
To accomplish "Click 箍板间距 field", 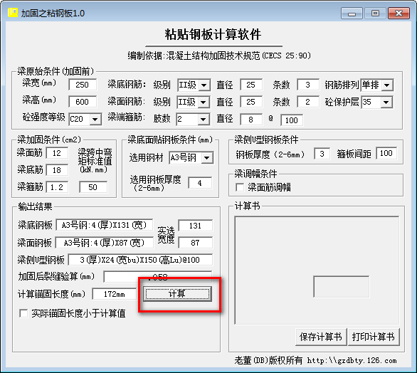I will coord(386,153).
